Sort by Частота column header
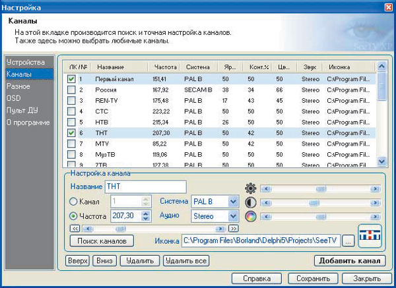 (x=164, y=67)
